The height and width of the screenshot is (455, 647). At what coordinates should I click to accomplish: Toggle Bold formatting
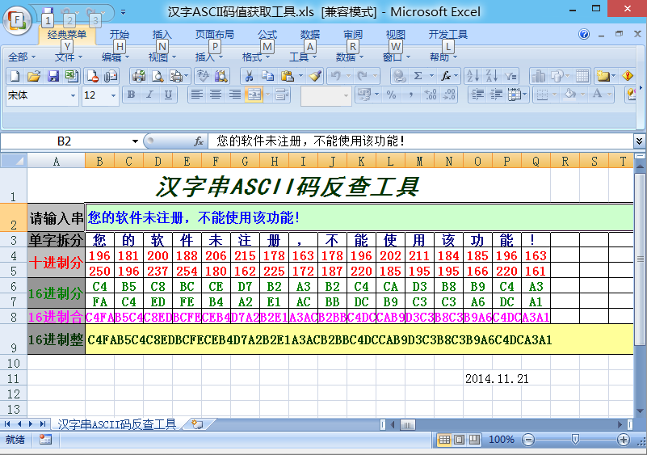[x=130, y=95]
